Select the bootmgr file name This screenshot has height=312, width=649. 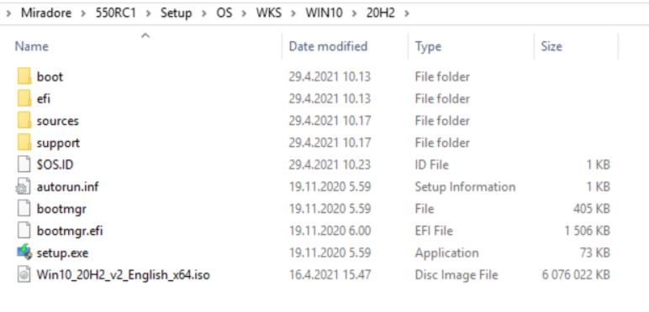coord(61,209)
